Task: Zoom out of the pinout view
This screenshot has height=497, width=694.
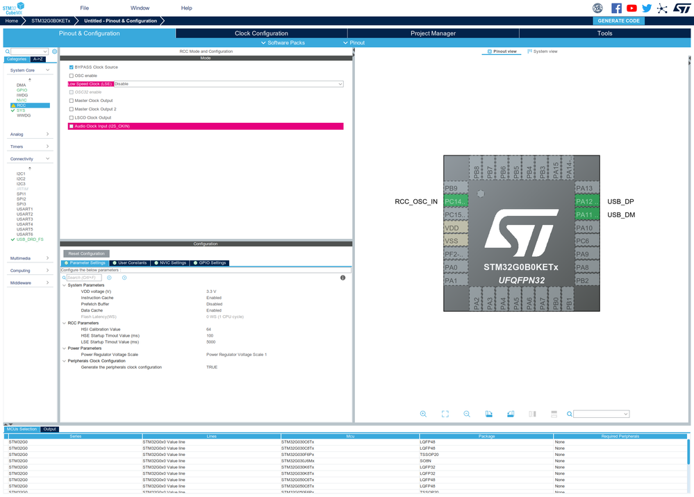Action: [467, 414]
